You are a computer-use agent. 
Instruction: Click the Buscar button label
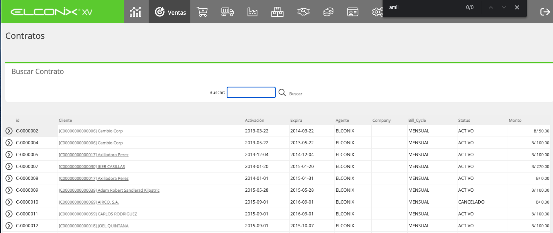tap(296, 94)
